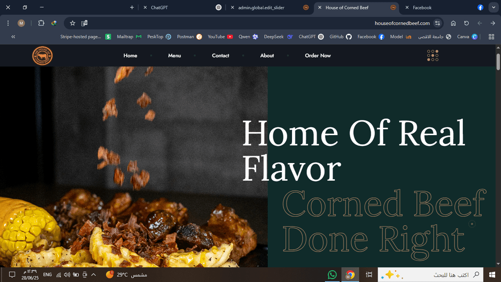This screenshot has height=282, width=501.
Task: Open the notification center icon
Action: 12,275
